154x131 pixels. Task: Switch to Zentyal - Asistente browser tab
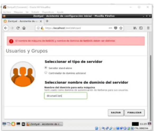(x=23, y=21)
